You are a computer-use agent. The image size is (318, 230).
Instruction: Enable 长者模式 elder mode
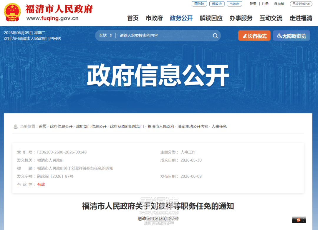click(254, 36)
